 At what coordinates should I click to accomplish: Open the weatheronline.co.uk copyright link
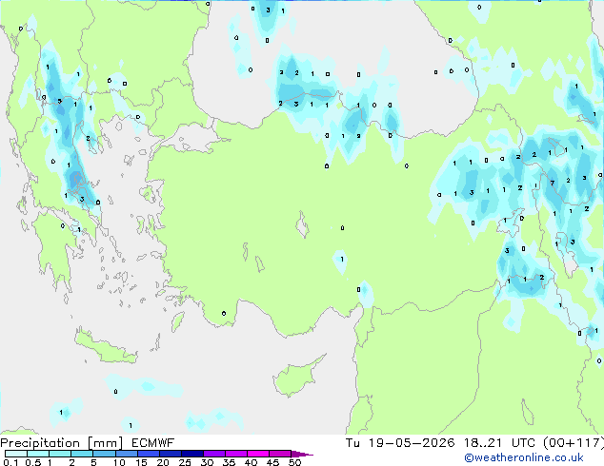524,457
